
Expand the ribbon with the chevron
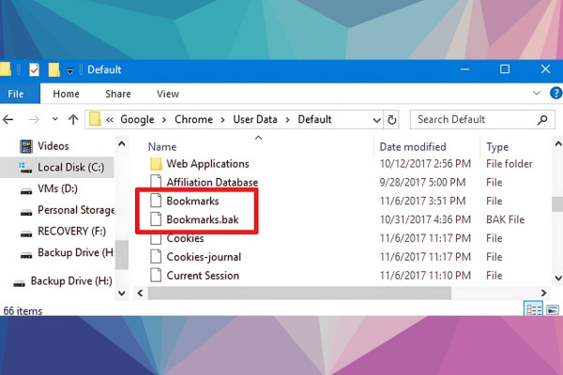537,94
